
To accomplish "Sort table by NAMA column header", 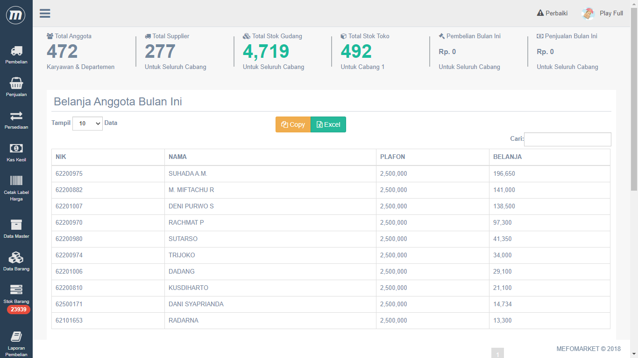I will [270, 157].
